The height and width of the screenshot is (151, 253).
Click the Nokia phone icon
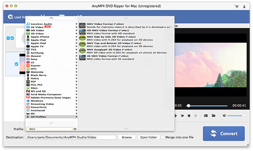28,78
